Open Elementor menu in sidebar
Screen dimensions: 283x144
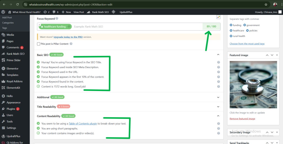click(12, 68)
